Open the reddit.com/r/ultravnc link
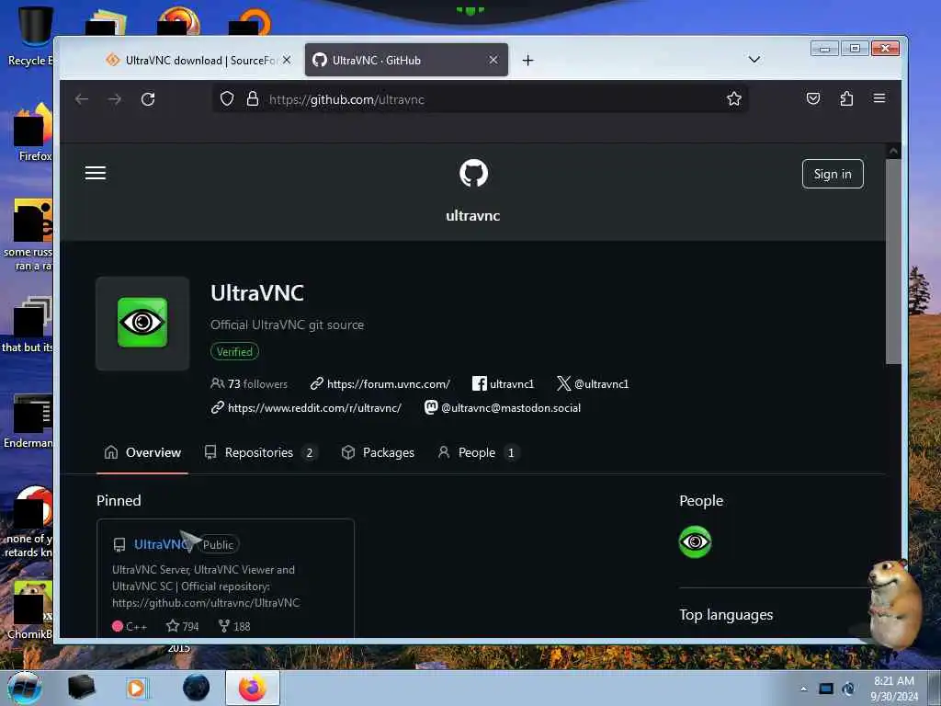Image resolution: width=941 pixels, height=706 pixels. click(306, 408)
